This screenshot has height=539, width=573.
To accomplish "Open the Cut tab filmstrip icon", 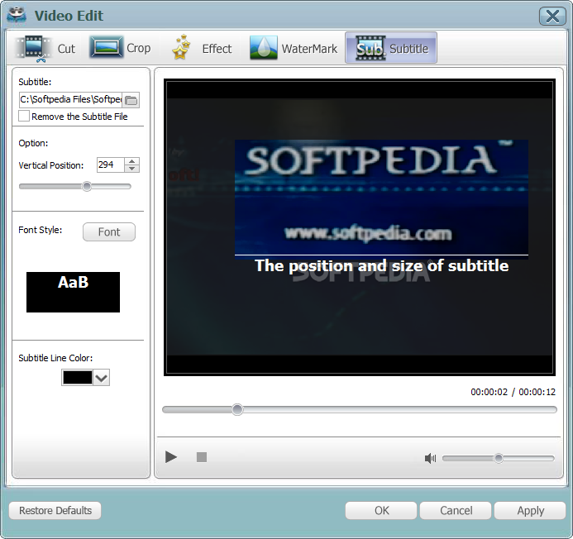I will point(33,48).
